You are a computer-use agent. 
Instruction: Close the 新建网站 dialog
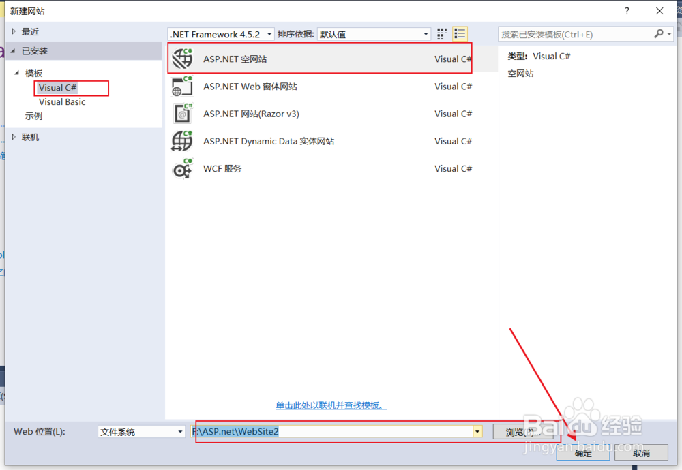(x=659, y=11)
